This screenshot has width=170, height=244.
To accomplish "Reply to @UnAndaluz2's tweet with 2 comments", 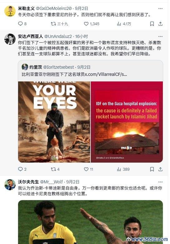I will 21,169.
